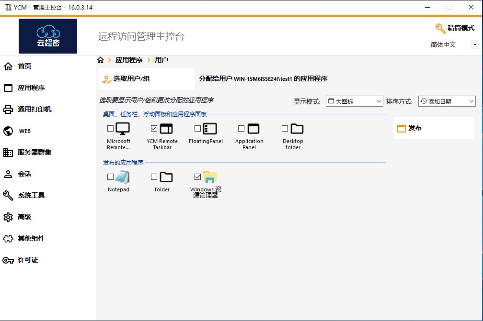
Task: Uncheck the YCM Remote Taskbar checkbox
Action: 154,128
